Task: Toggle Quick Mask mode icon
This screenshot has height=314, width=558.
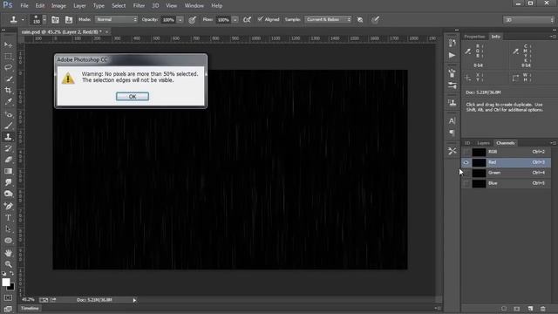Action: point(8,297)
